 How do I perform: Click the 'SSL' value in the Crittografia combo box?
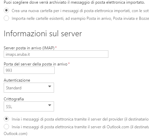(9, 107)
